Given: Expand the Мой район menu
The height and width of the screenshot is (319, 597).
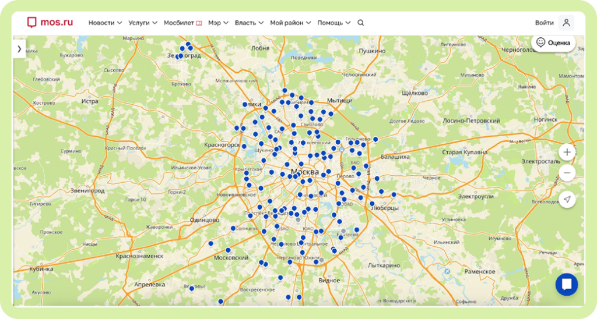Looking at the screenshot, I should (x=290, y=23).
